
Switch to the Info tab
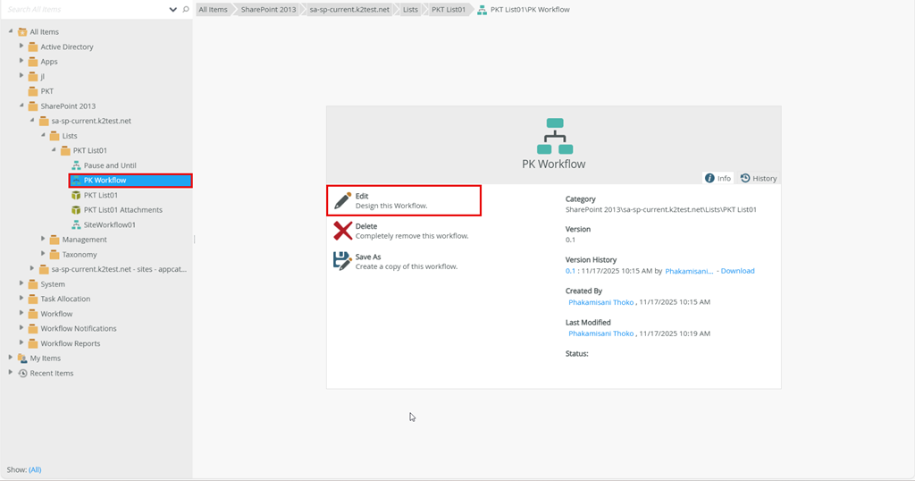pos(718,178)
